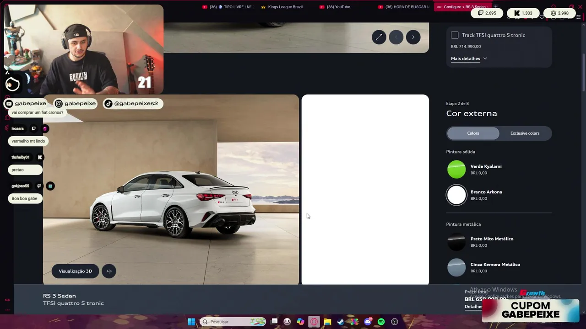
Task: Click the round avatar logo in sidebar
Action: 12,84
